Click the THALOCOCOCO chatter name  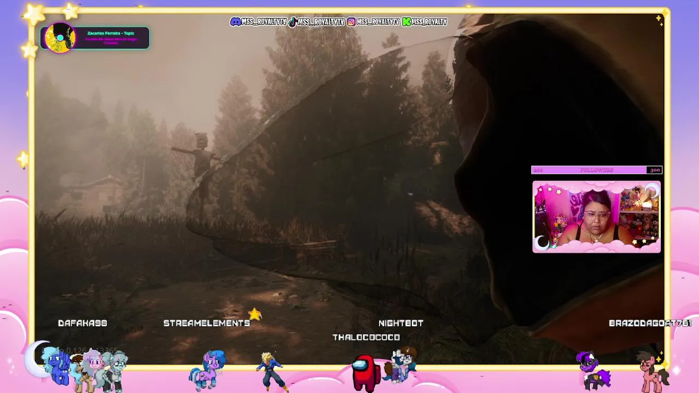(366, 337)
